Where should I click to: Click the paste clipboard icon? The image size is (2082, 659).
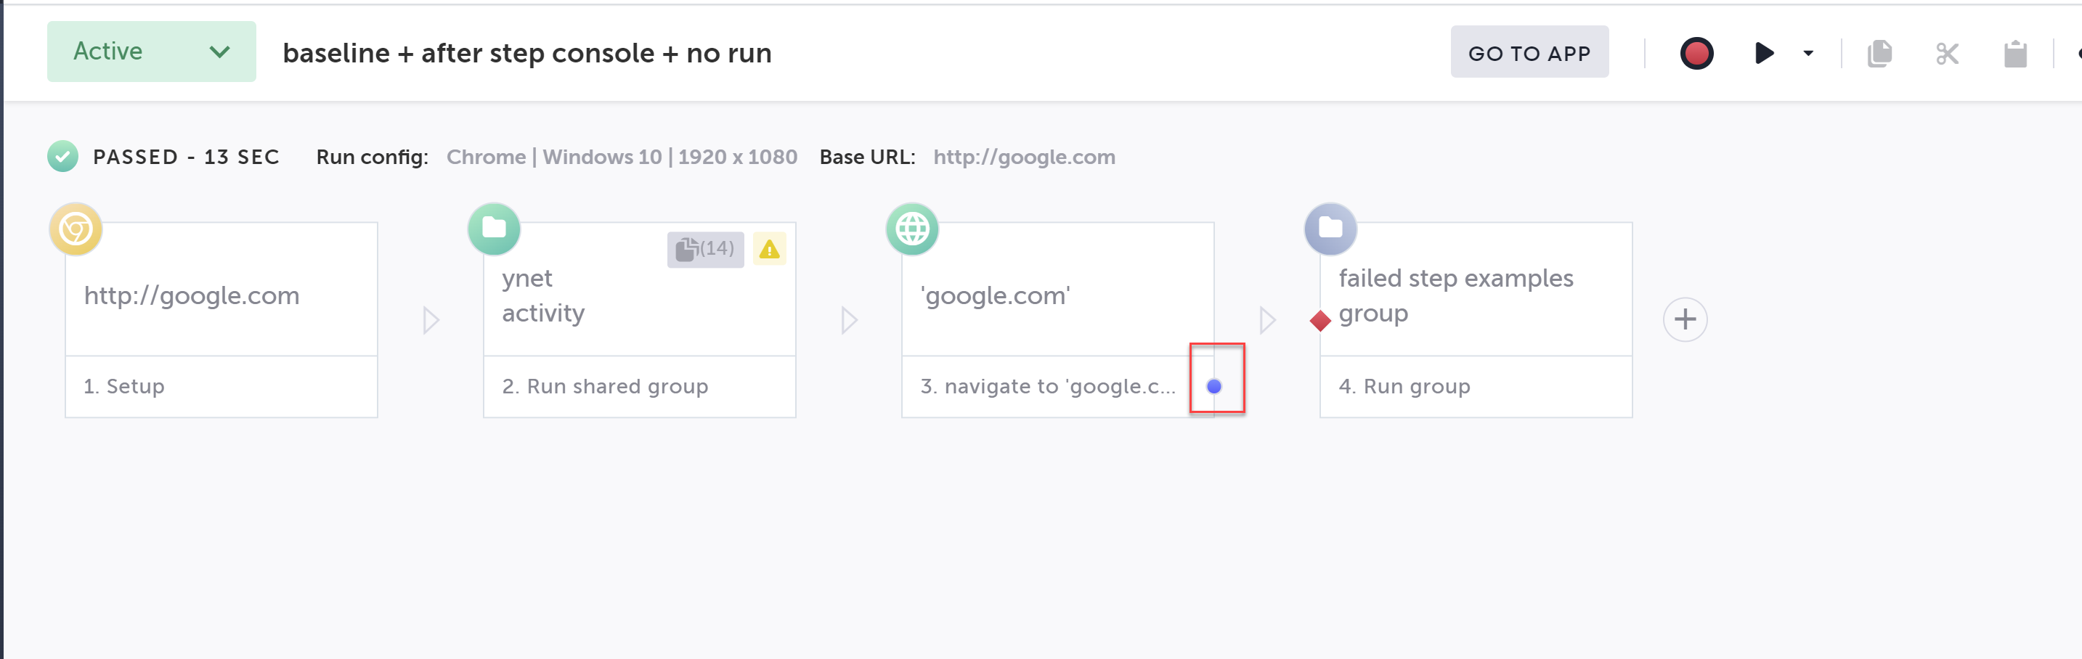coord(2015,53)
